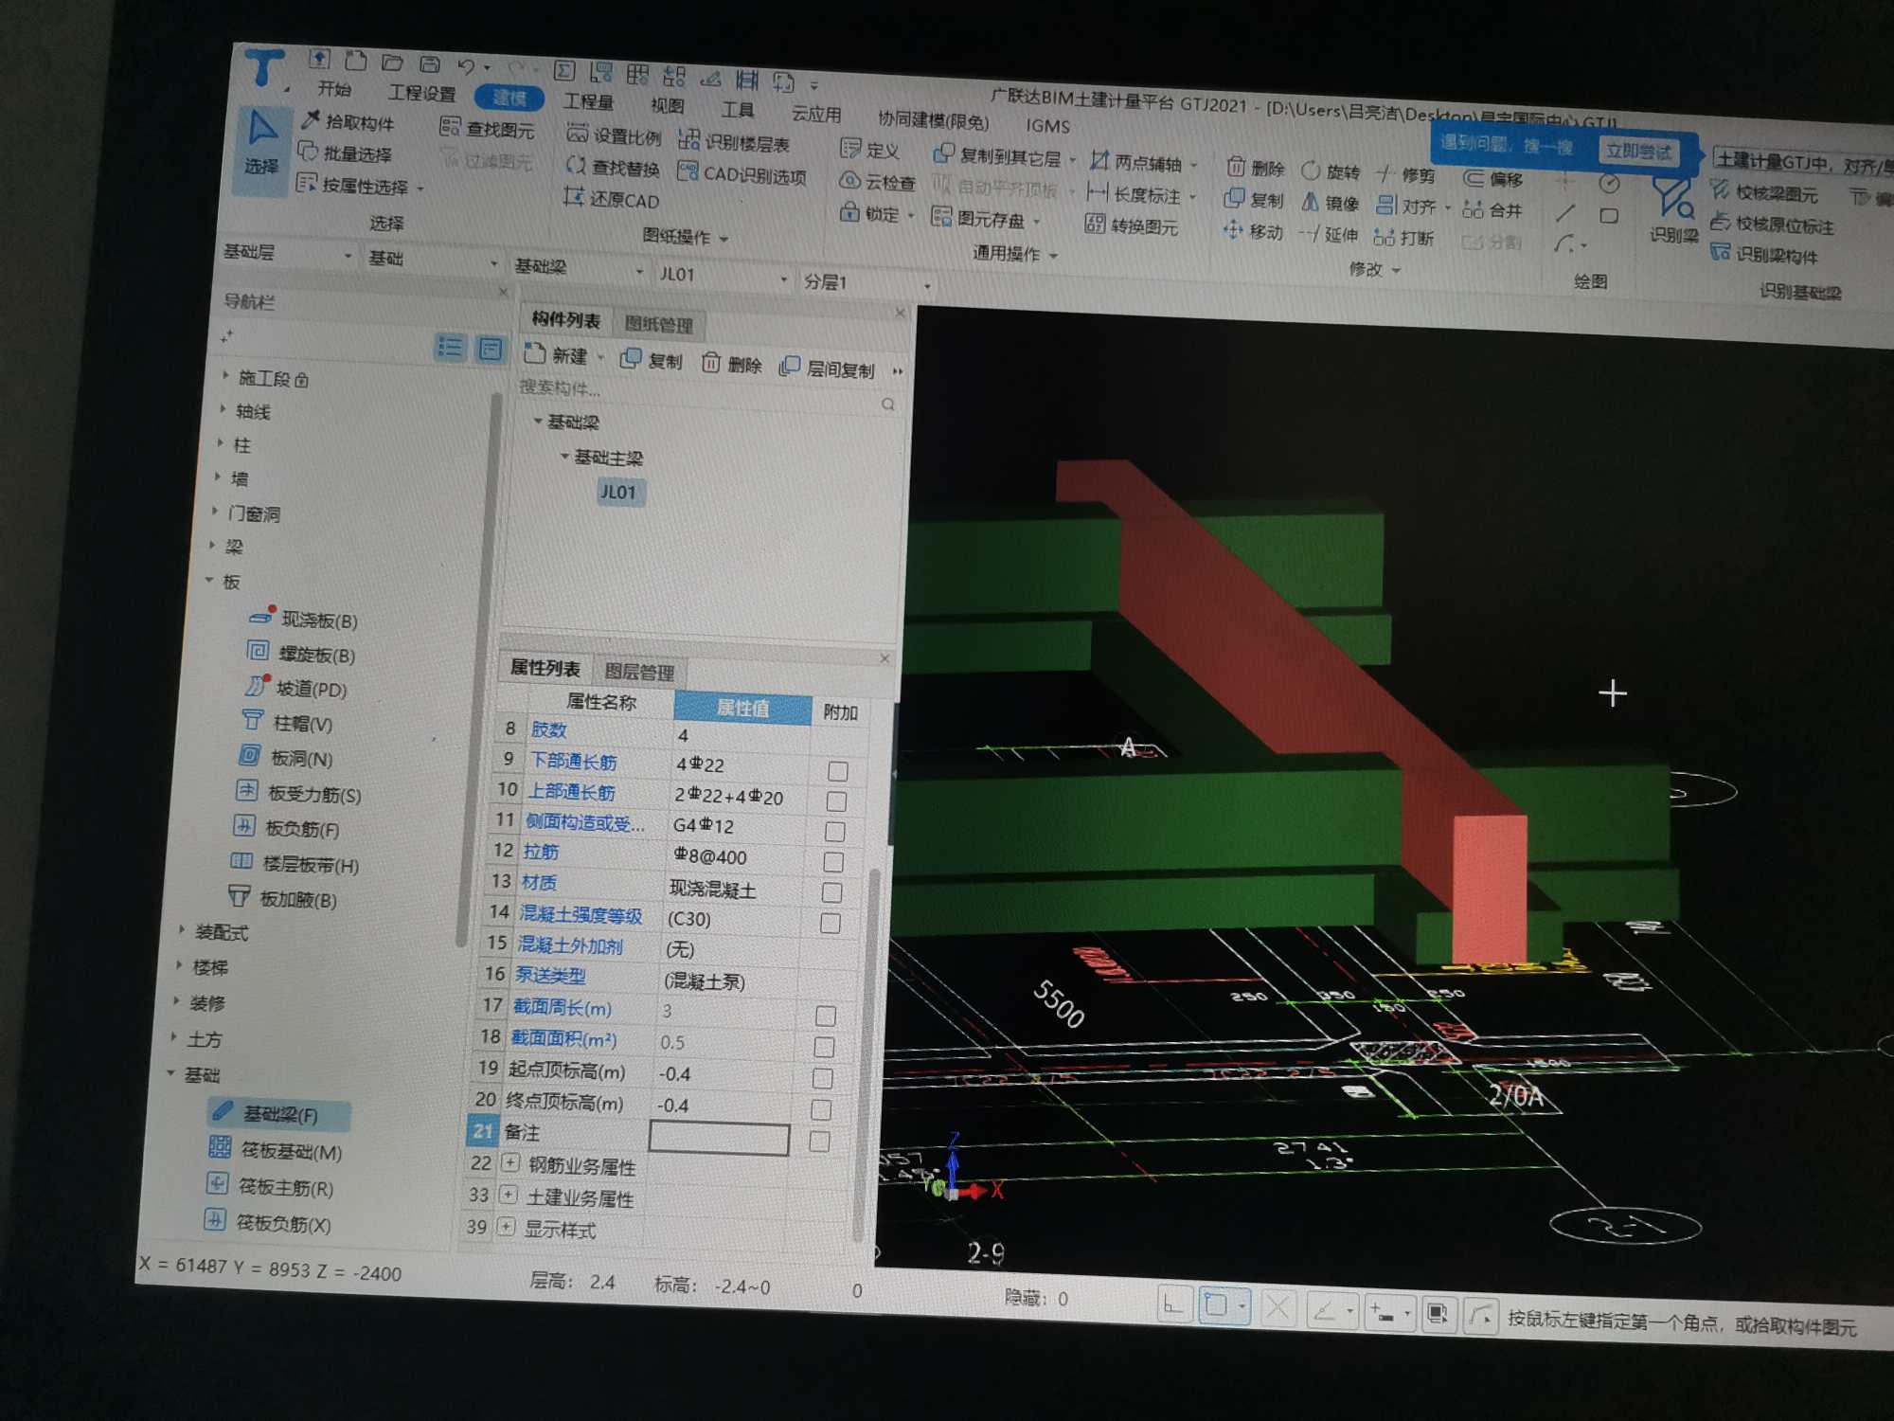Expand the 装配式 navigation node
Screen dimensions: 1894x1421
pyautogui.click(x=182, y=930)
